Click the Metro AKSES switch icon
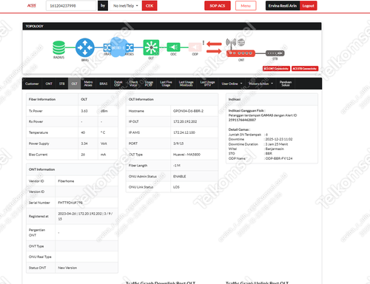Screen dimensions: 370x284 click(x=129, y=47)
